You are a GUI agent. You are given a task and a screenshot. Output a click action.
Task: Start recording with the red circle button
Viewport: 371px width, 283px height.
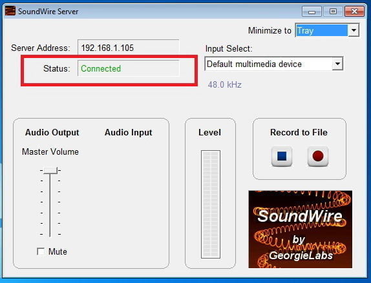(318, 156)
